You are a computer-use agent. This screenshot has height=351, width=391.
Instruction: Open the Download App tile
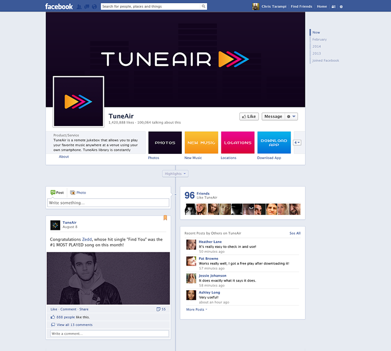(x=274, y=143)
